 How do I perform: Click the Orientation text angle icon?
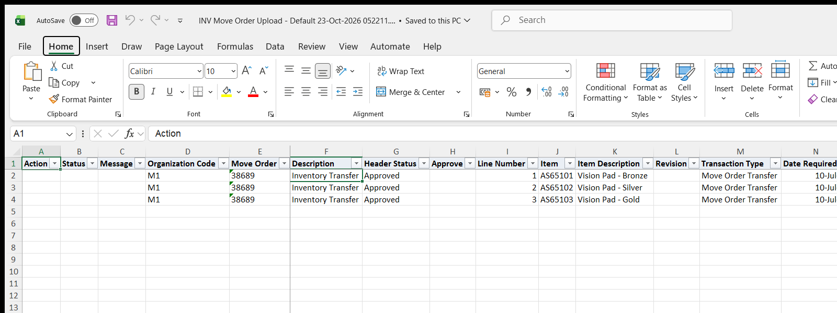coord(341,70)
